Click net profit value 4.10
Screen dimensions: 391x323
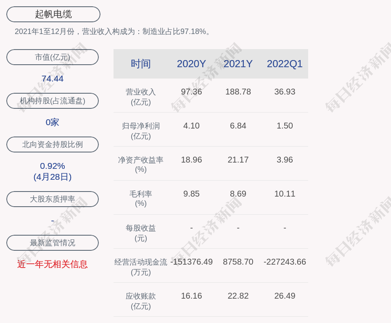pyautogui.click(x=191, y=126)
